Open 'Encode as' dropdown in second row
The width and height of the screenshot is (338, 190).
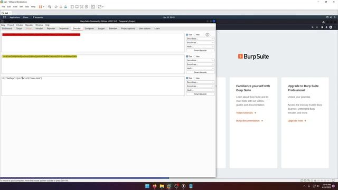click(200, 64)
